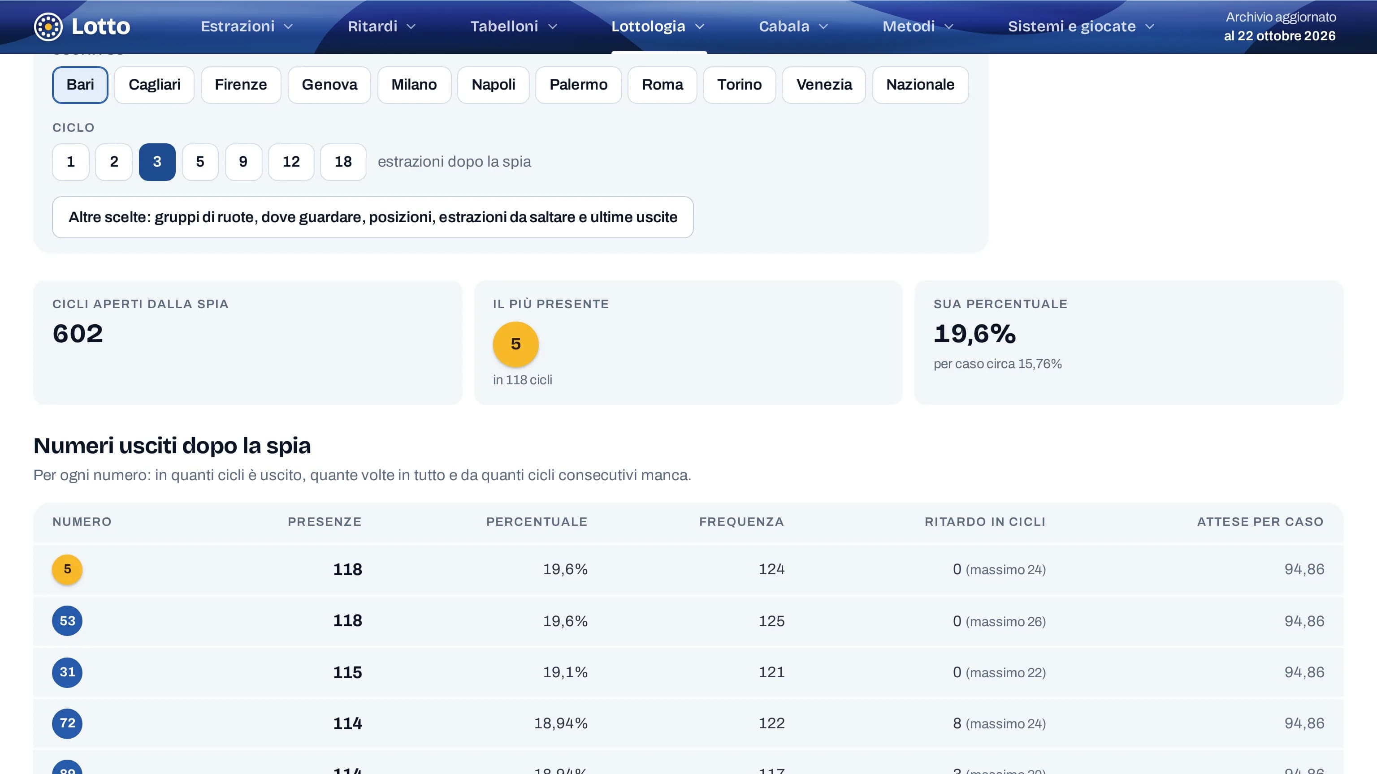The height and width of the screenshot is (774, 1377).
Task: Expand the Cabala menu chevron
Action: 824,27
